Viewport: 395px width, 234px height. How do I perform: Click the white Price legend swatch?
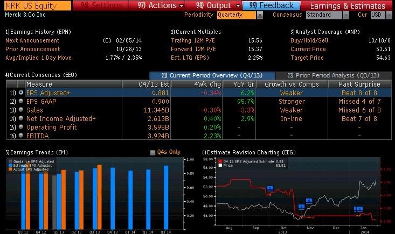pyautogui.click(x=220, y=165)
